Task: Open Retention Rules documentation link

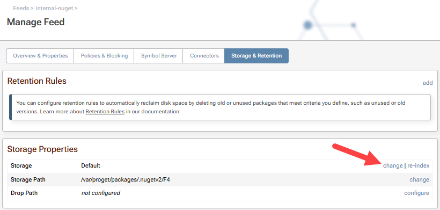Action: 105,112
